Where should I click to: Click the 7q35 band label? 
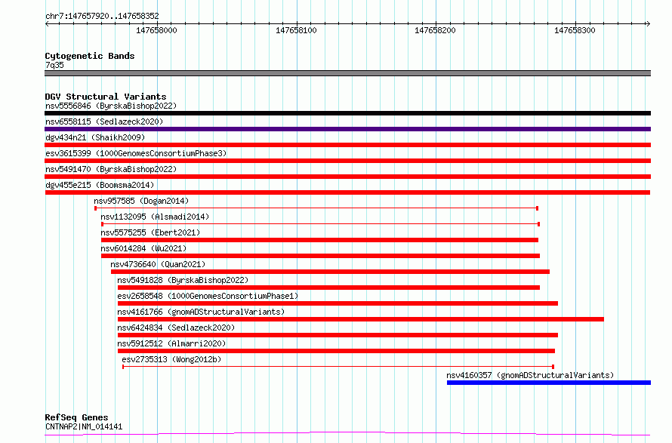(x=54, y=65)
